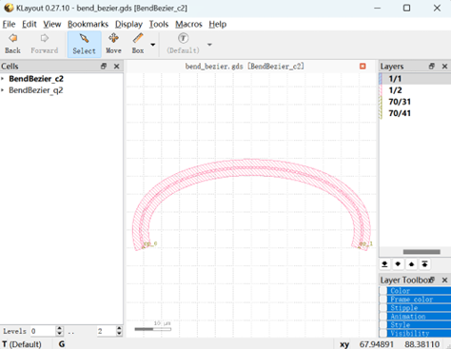
Task: Click the Layers panel horizontal scrollbar
Action: (x=422, y=252)
